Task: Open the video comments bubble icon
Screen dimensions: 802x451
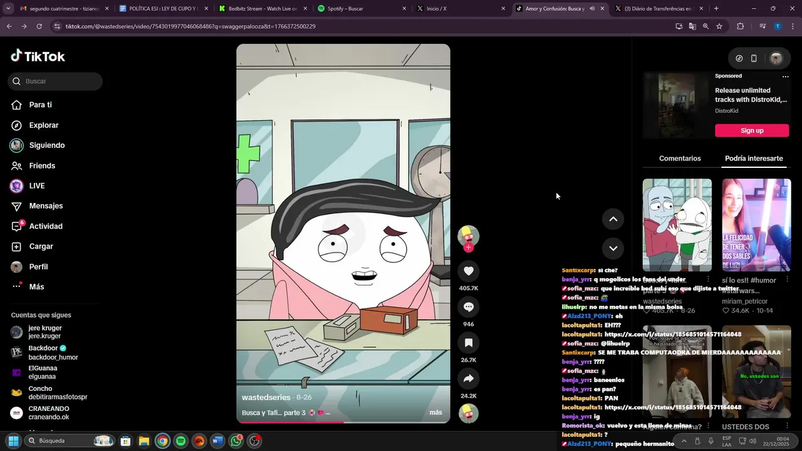Action: (x=468, y=307)
